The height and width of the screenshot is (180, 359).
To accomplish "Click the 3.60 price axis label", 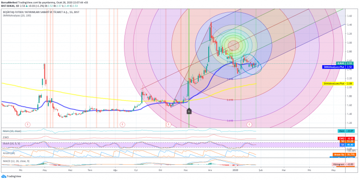I will pyautogui.click(x=349, y=16).
